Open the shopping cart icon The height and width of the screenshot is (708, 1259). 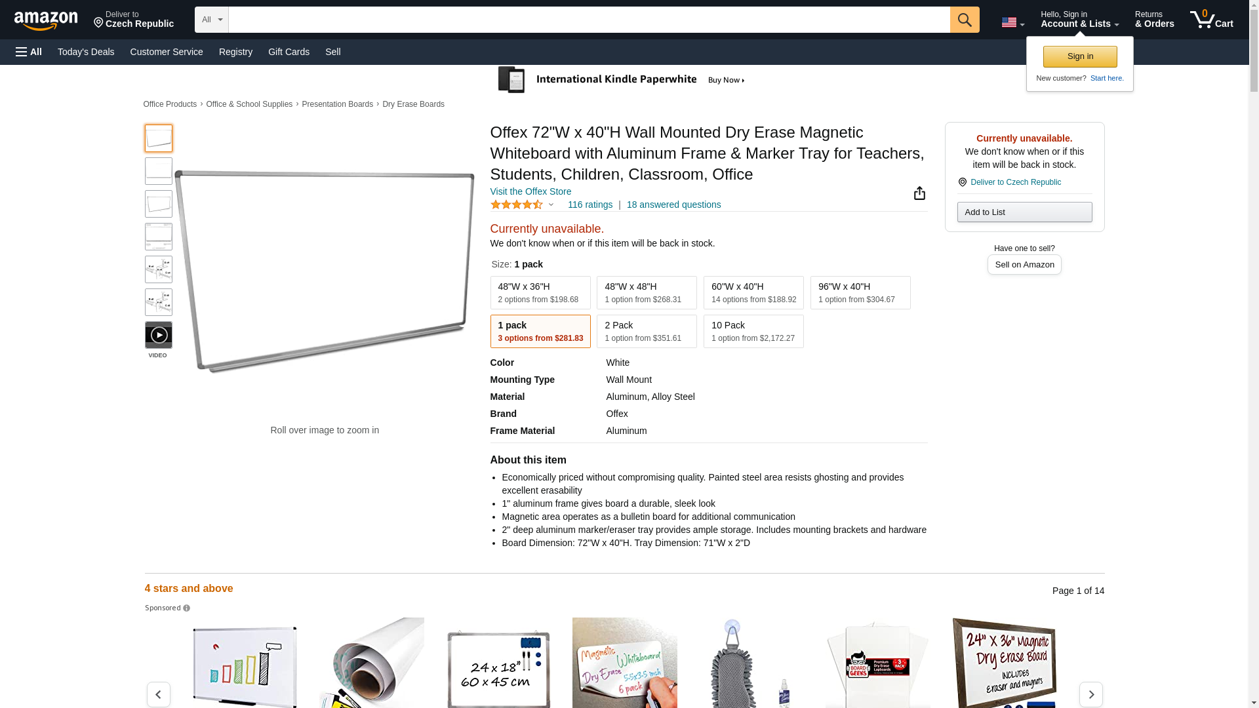[1210, 20]
